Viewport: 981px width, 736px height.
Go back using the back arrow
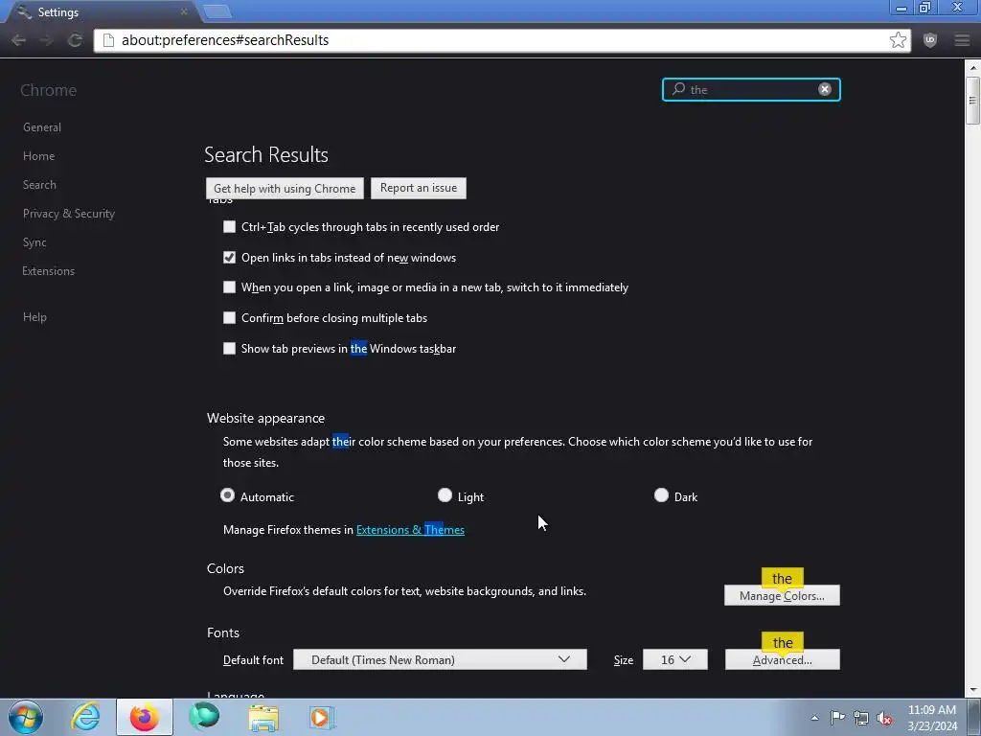tap(18, 40)
